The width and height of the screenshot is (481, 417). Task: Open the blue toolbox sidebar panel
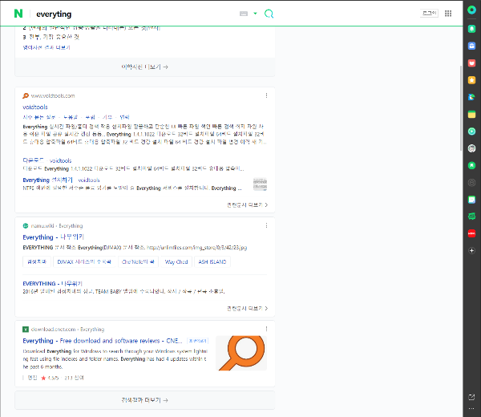click(472, 46)
